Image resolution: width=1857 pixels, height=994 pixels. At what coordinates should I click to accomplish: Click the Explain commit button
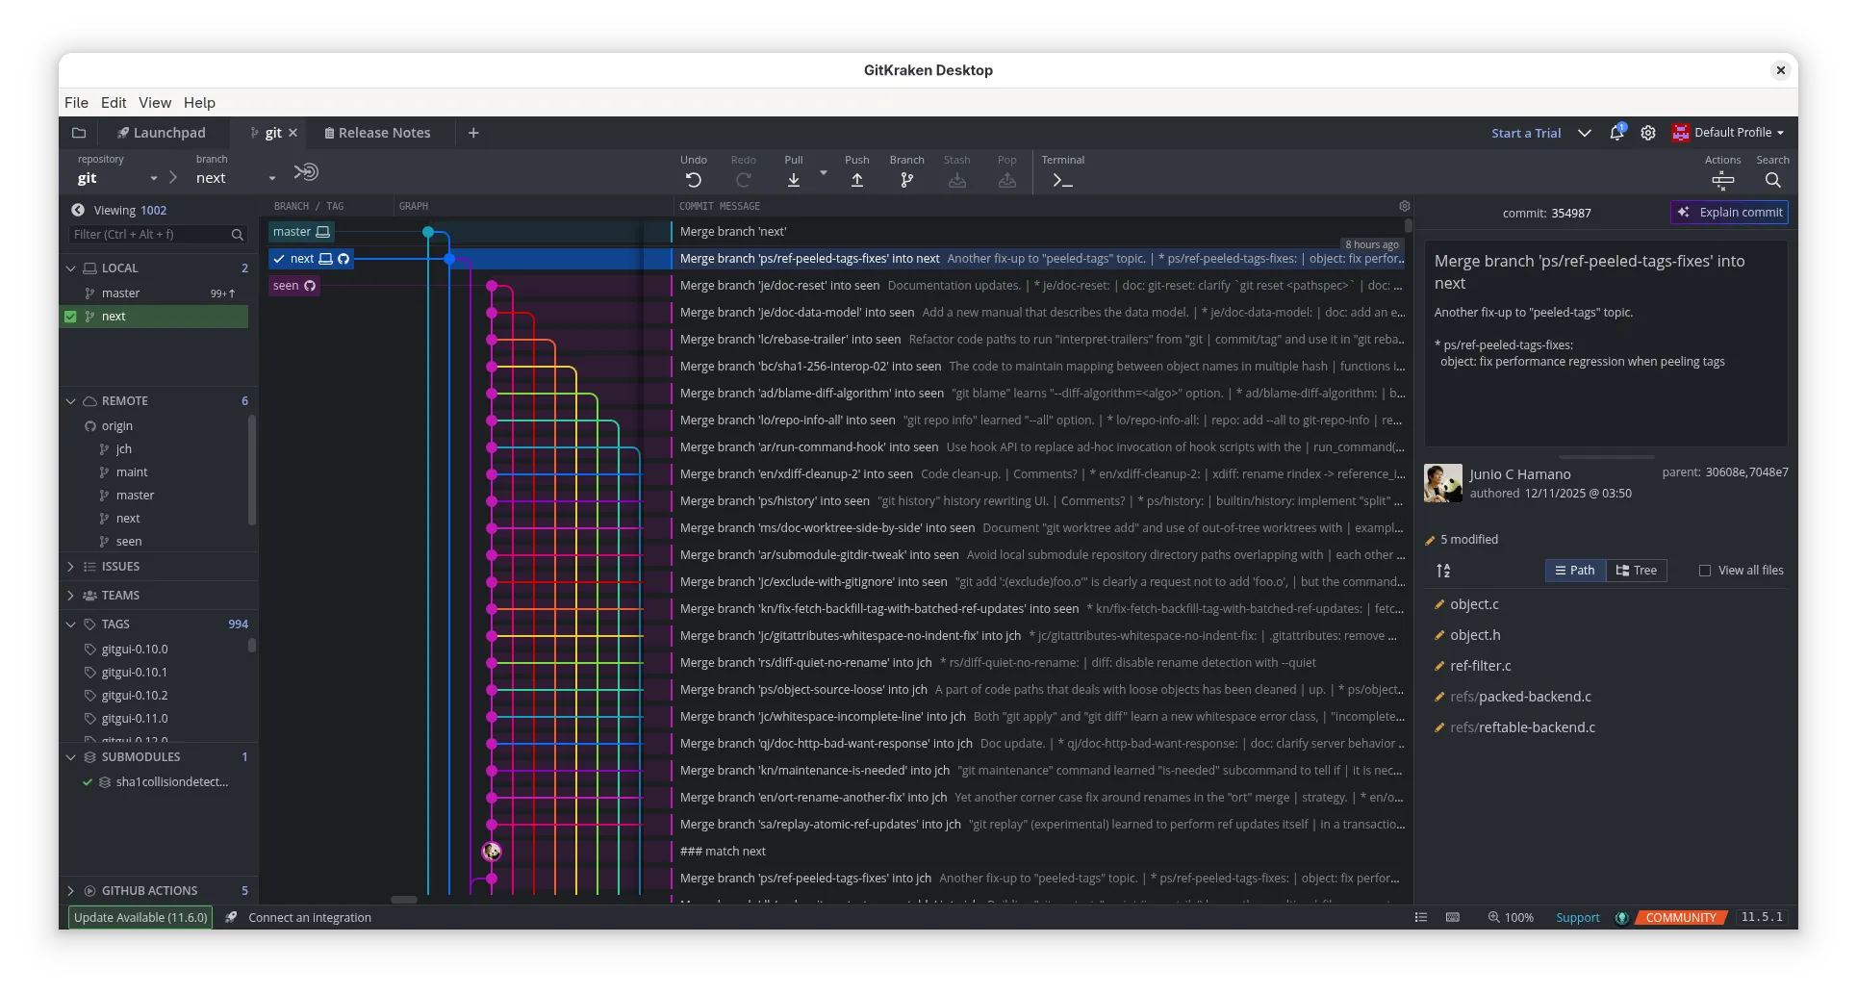tap(1729, 213)
